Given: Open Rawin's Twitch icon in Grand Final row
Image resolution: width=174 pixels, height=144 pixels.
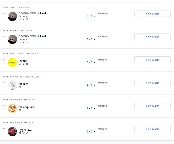Looking at the screenshot, I should [20, 19].
